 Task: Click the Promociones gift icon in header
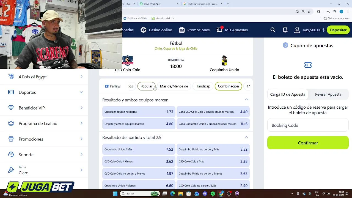click(x=182, y=30)
